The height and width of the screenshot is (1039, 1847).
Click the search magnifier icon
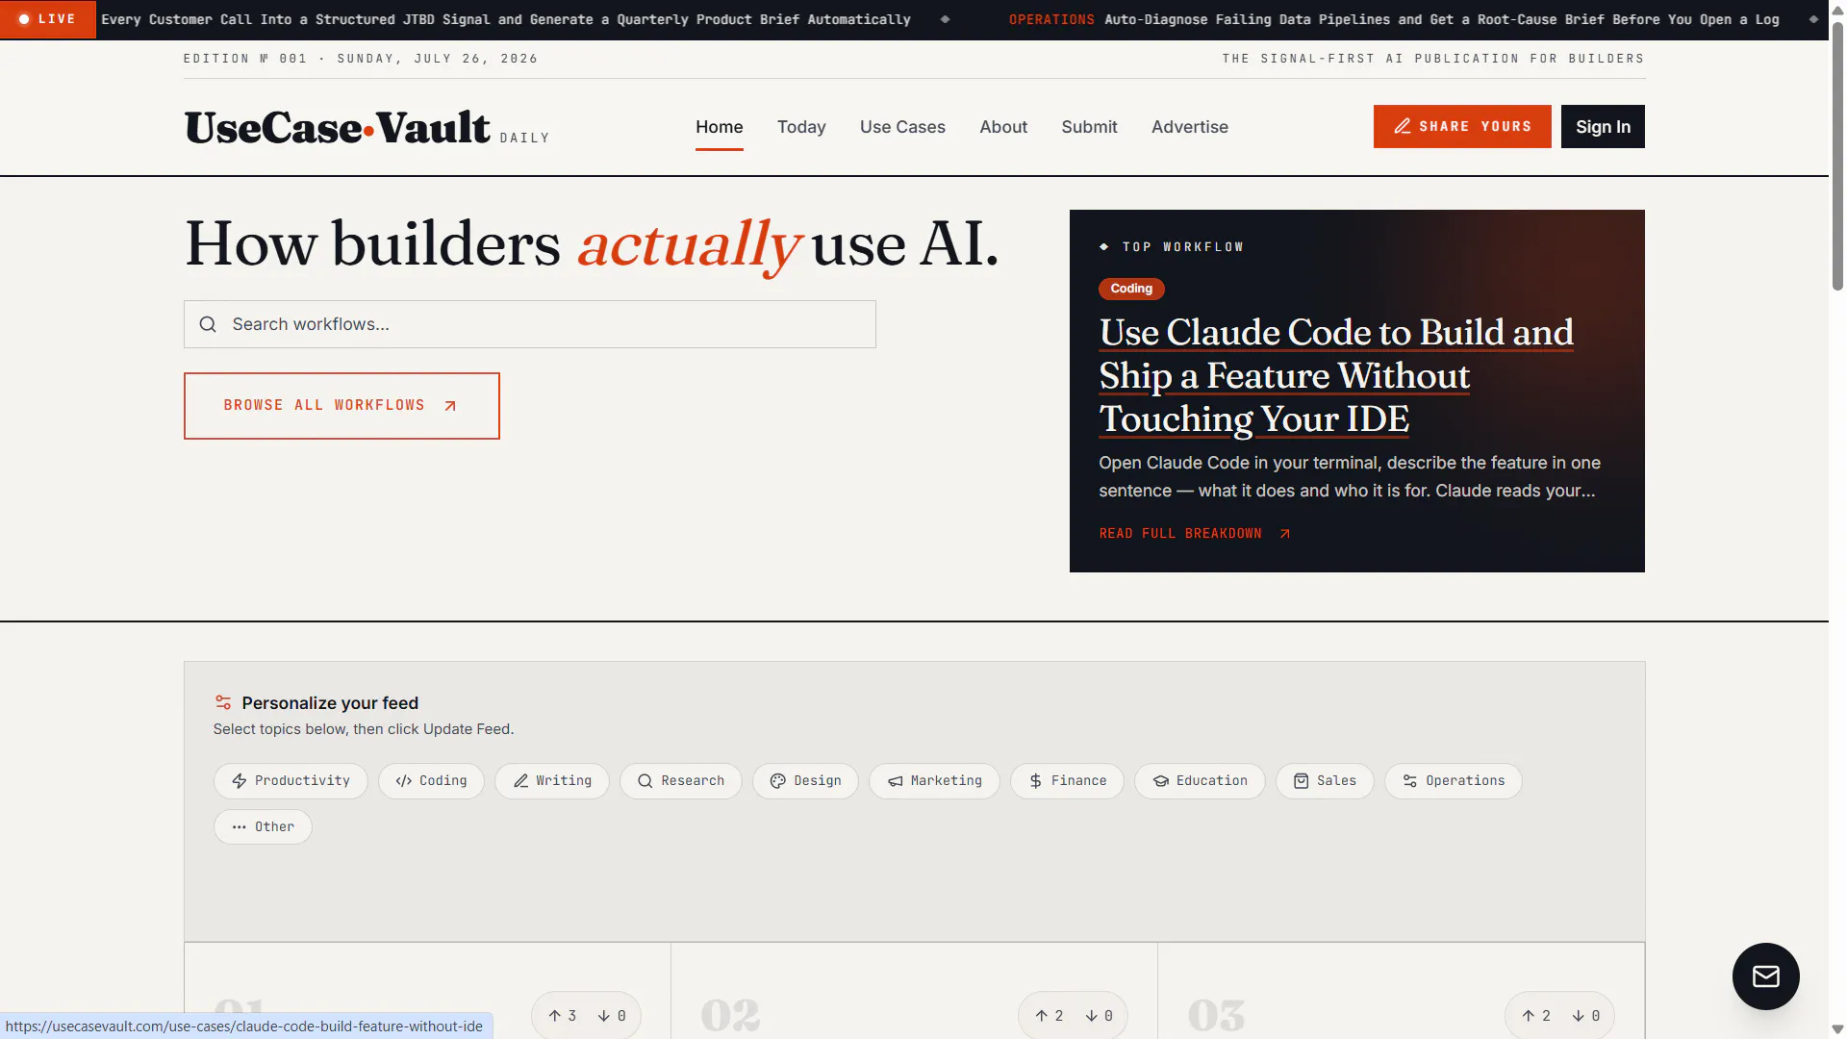(208, 325)
